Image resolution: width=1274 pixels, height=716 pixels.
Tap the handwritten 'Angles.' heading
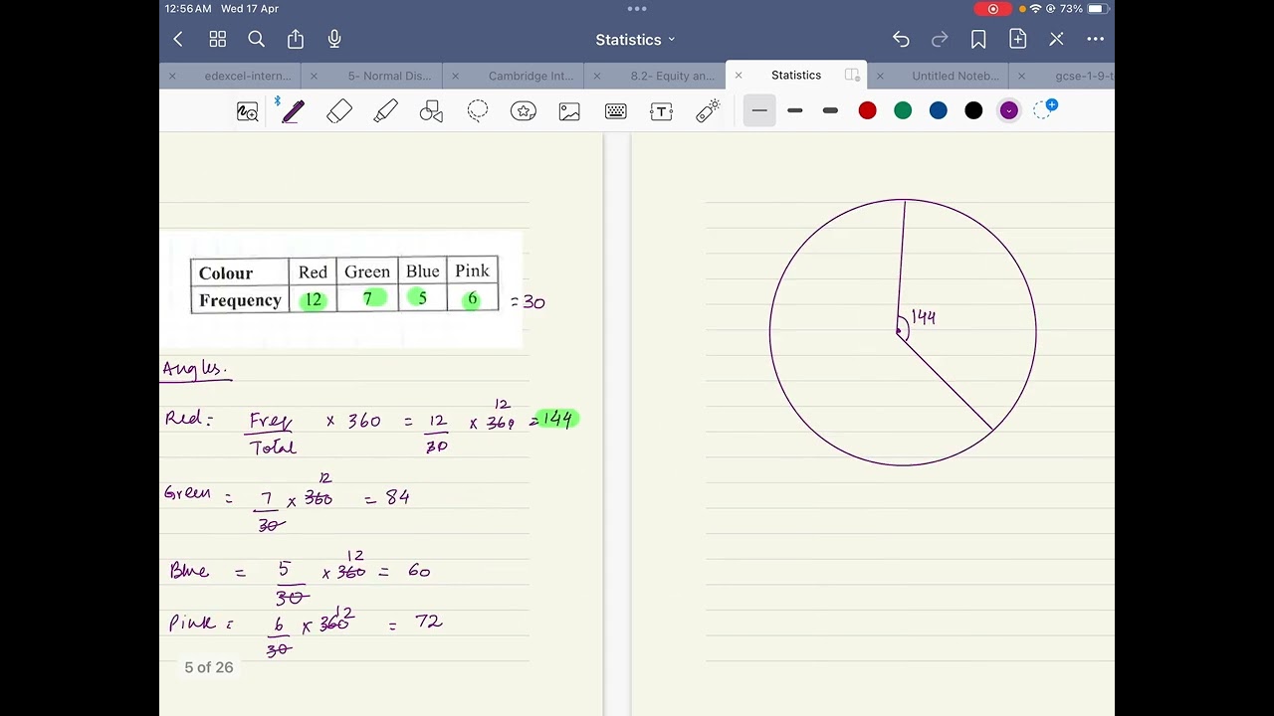(195, 369)
